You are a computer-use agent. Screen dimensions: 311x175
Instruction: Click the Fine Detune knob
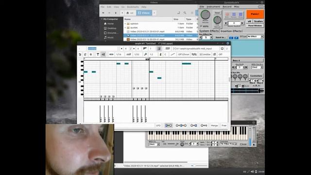pos(217,20)
